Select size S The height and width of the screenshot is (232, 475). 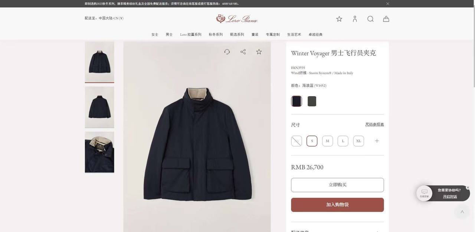click(x=312, y=141)
